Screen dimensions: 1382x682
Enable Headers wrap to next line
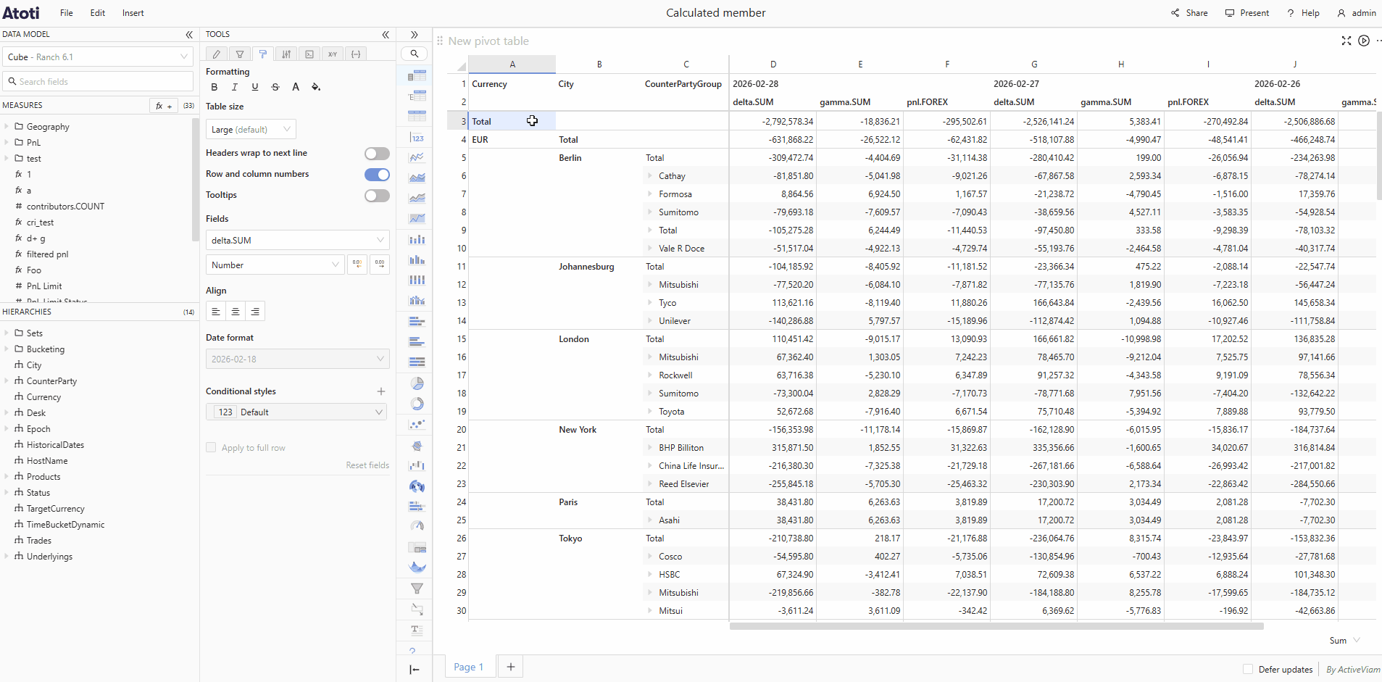[377, 153]
